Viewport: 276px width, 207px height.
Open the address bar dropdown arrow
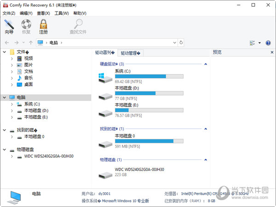(175, 42)
